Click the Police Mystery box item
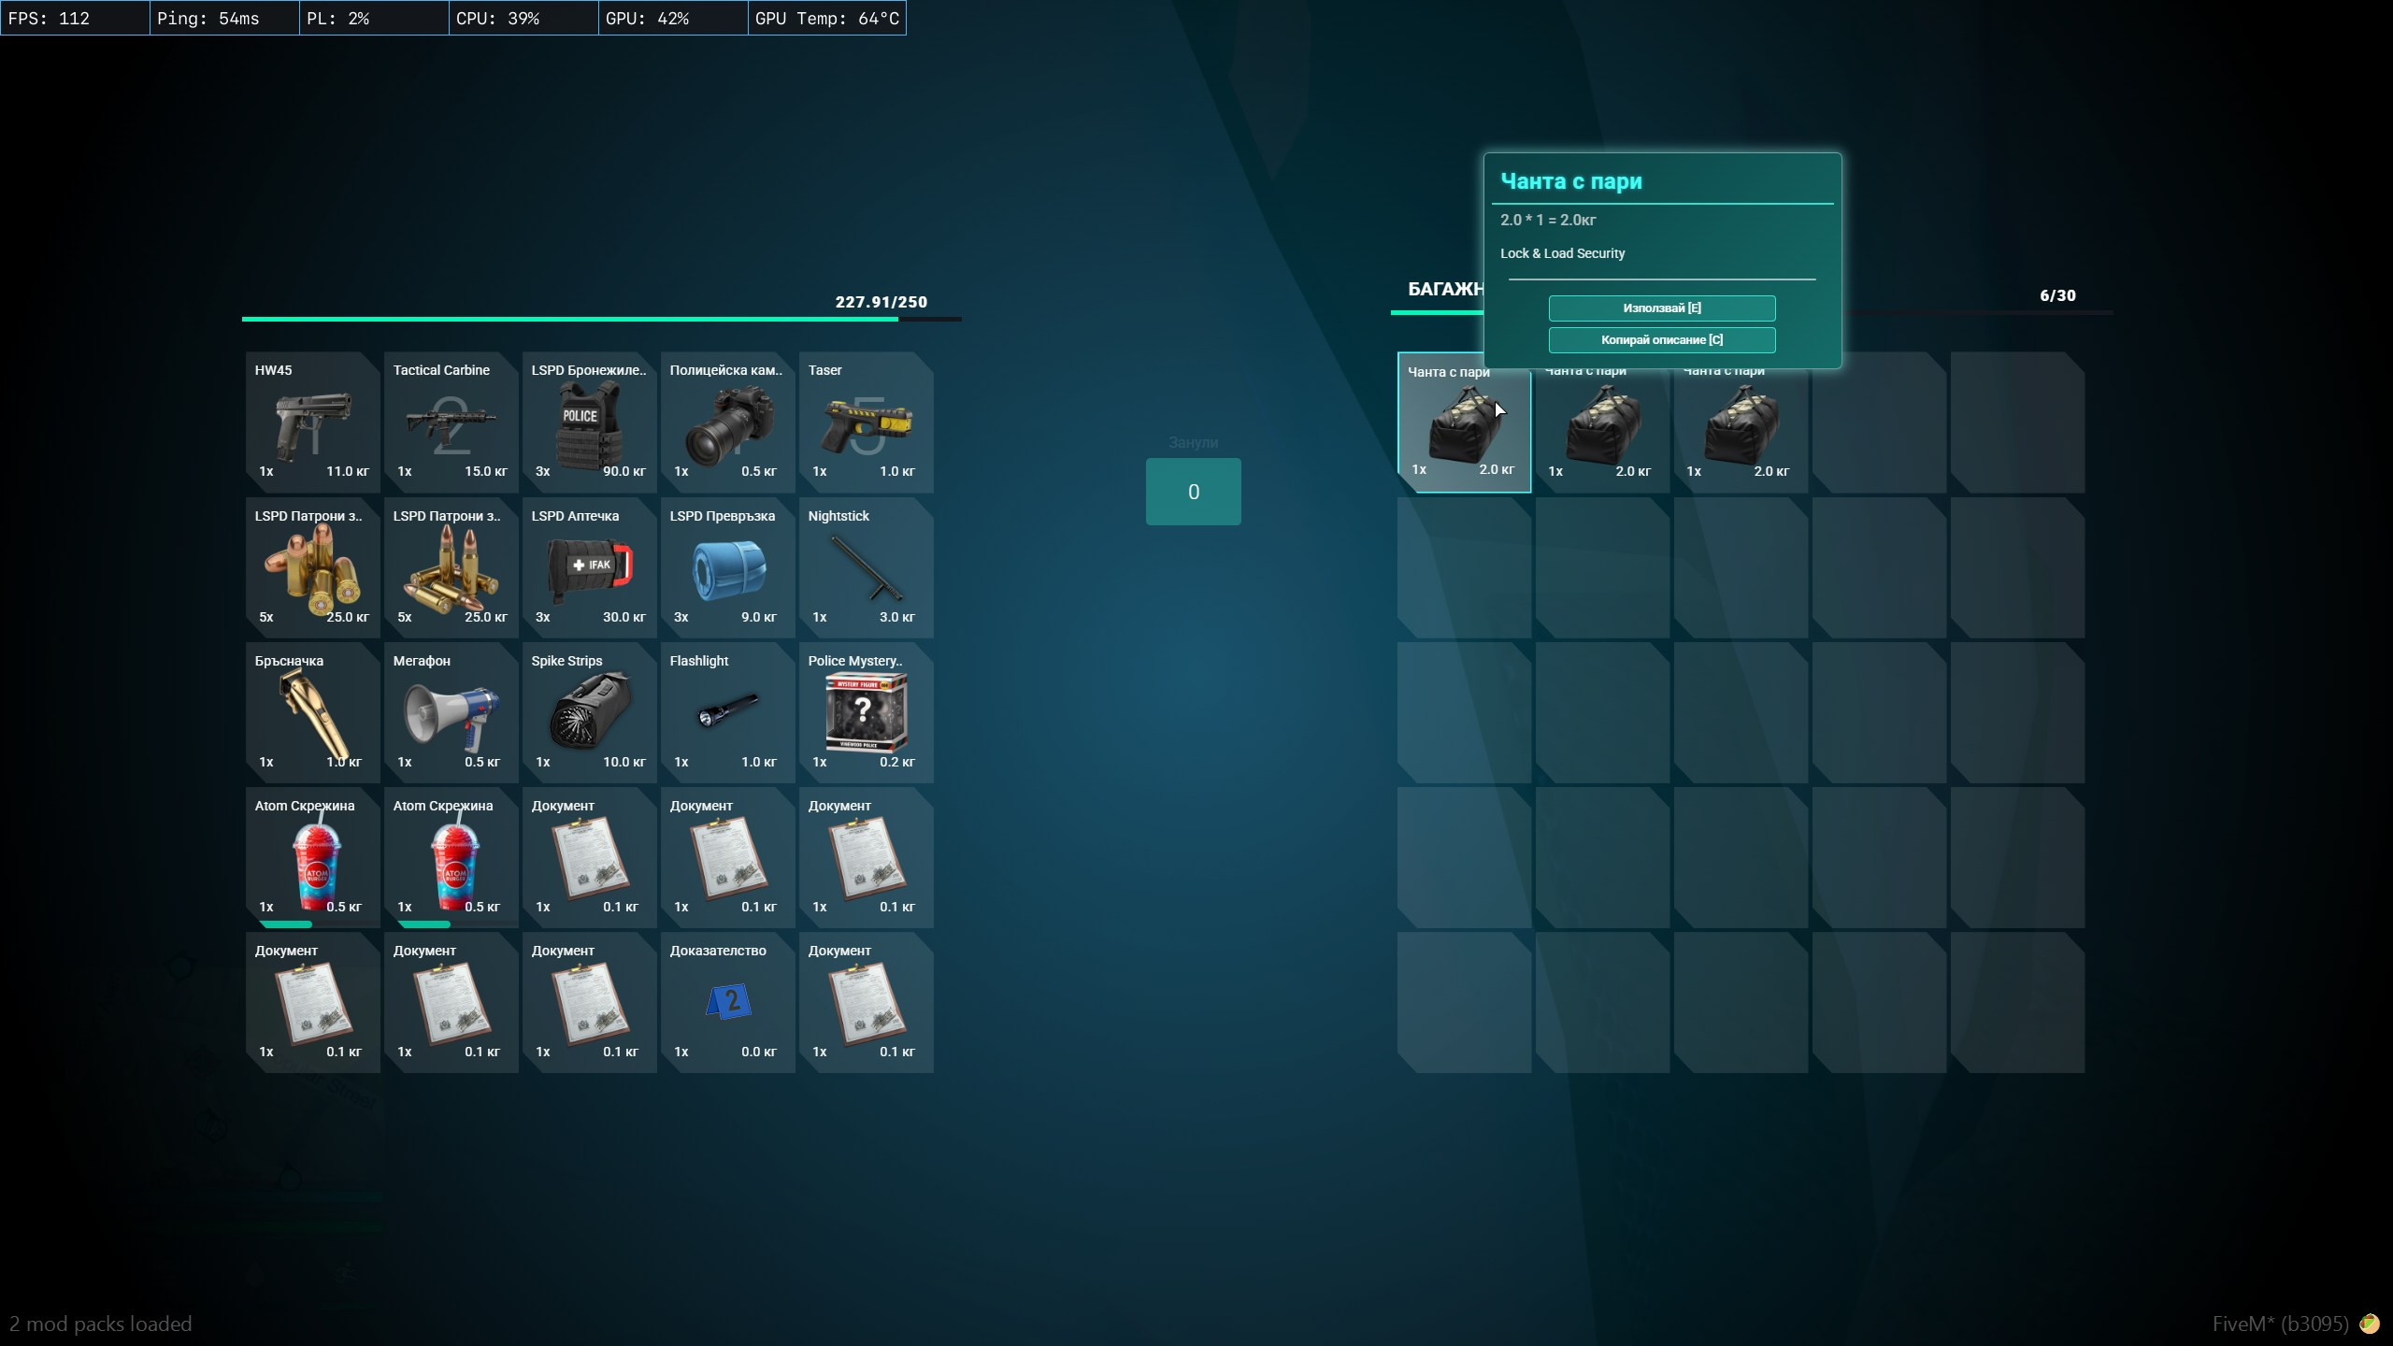Viewport: 2393px width, 1346px height. pyautogui.click(x=866, y=712)
